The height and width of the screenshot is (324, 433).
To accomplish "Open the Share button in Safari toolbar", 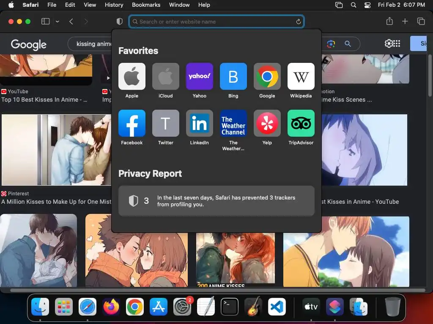I will 389,21.
